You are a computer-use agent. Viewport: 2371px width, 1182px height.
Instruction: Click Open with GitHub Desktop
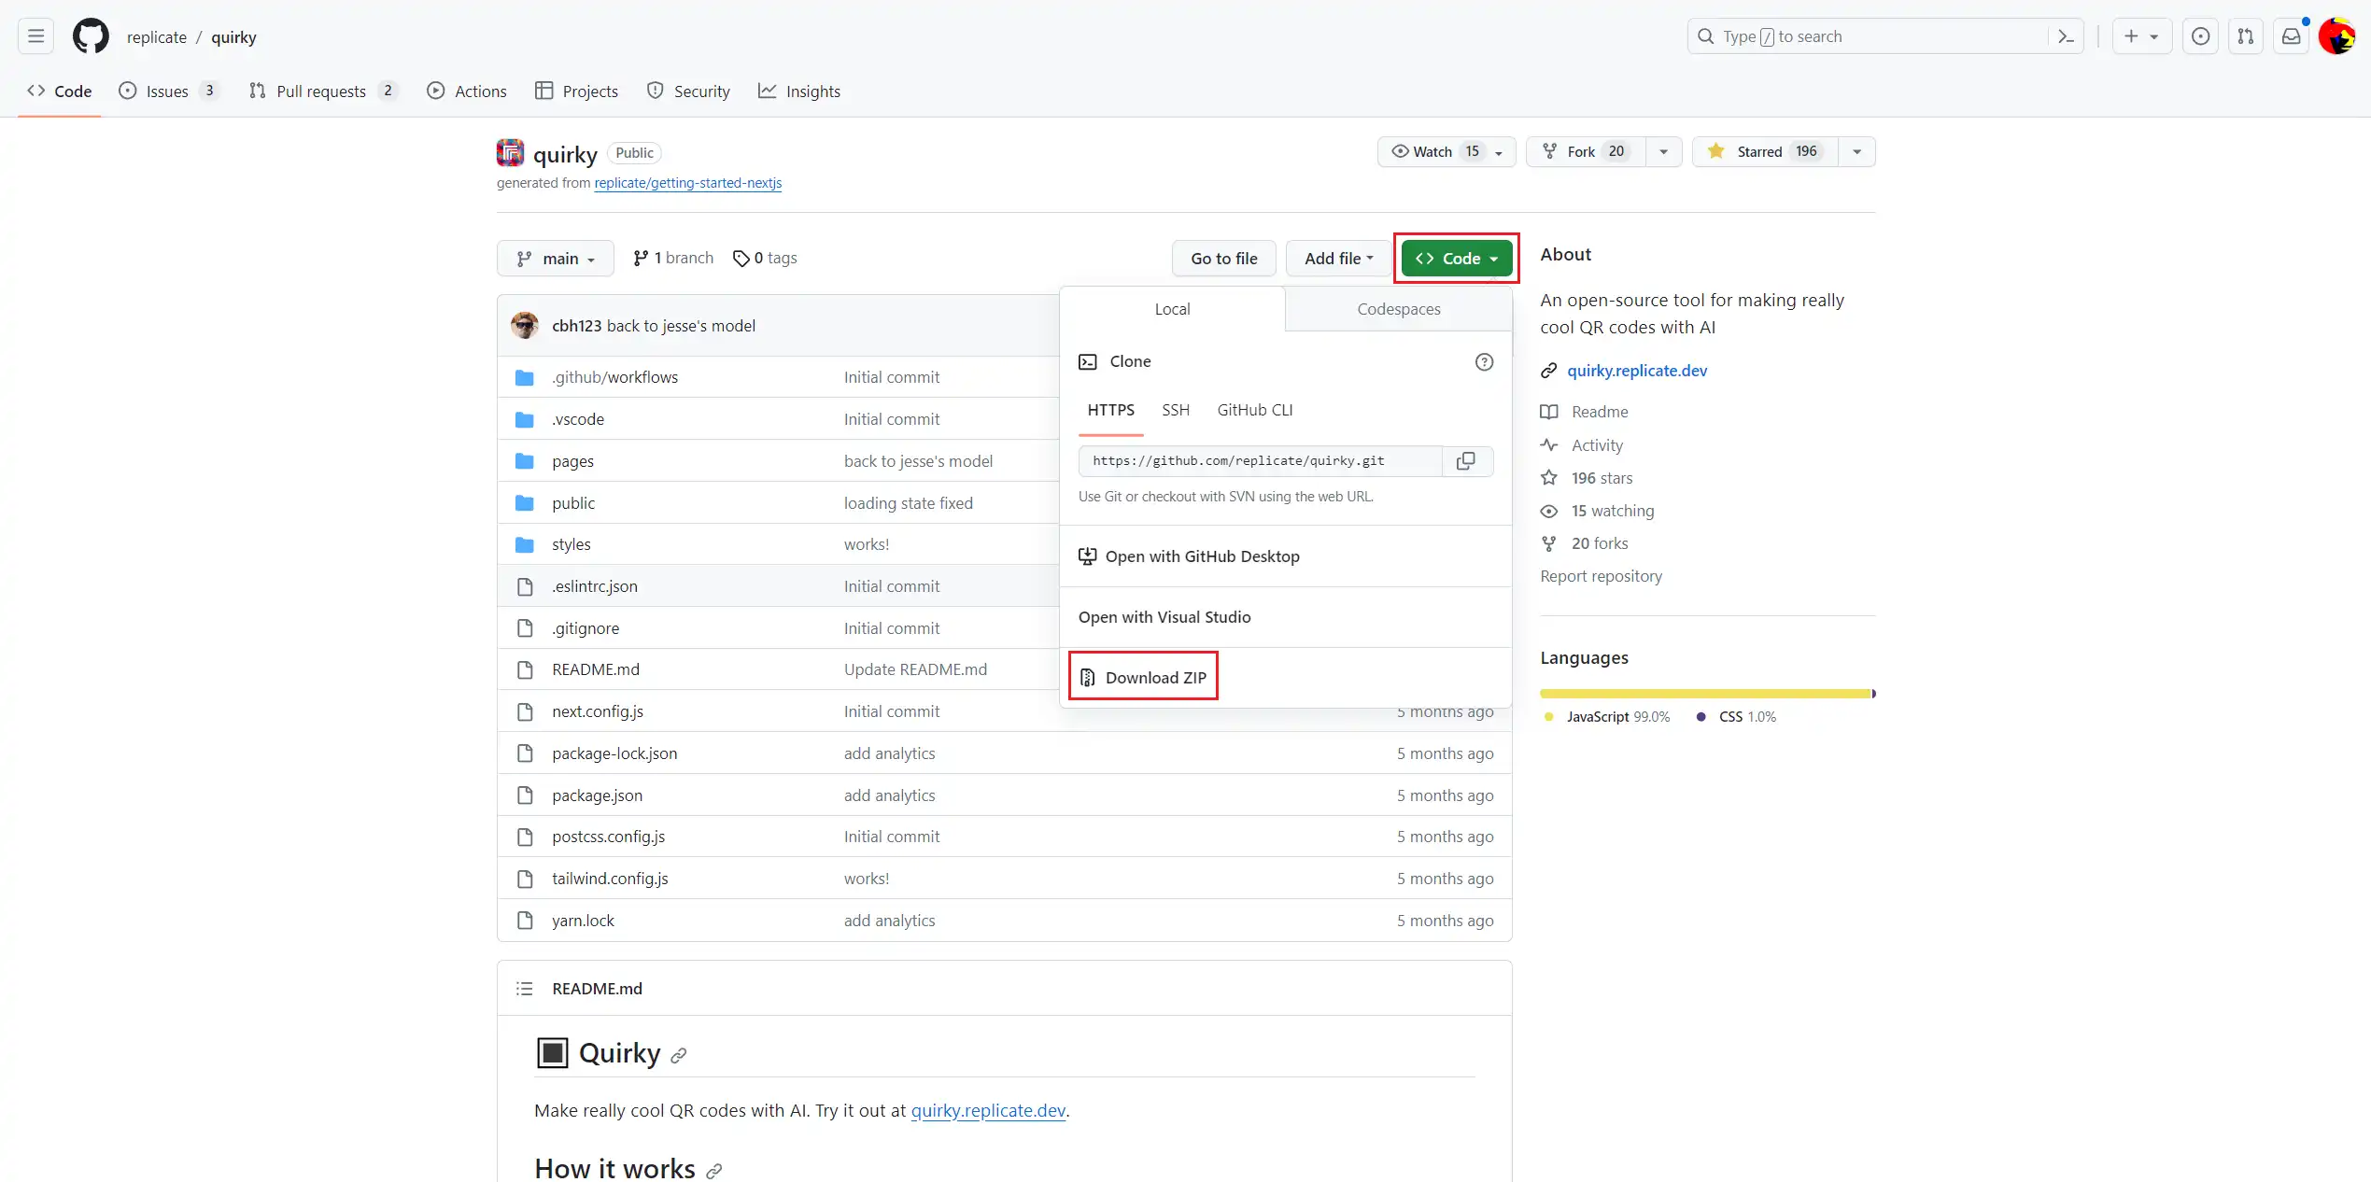pos(1189,556)
